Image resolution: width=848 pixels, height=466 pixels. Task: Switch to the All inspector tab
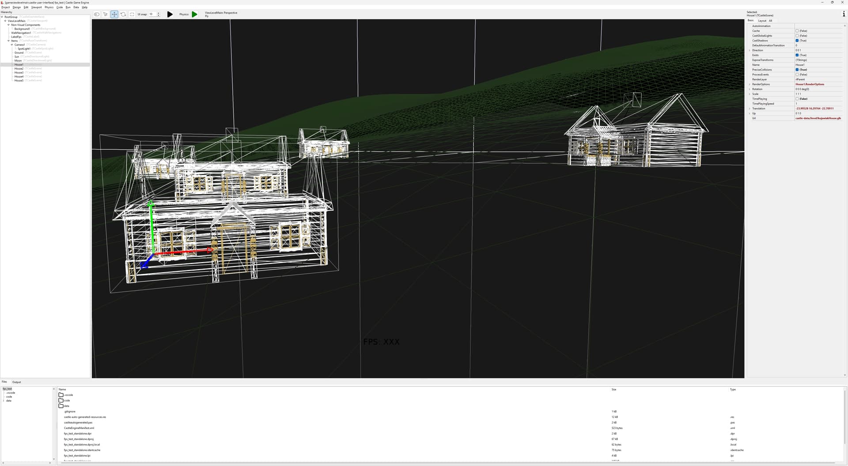click(770, 21)
